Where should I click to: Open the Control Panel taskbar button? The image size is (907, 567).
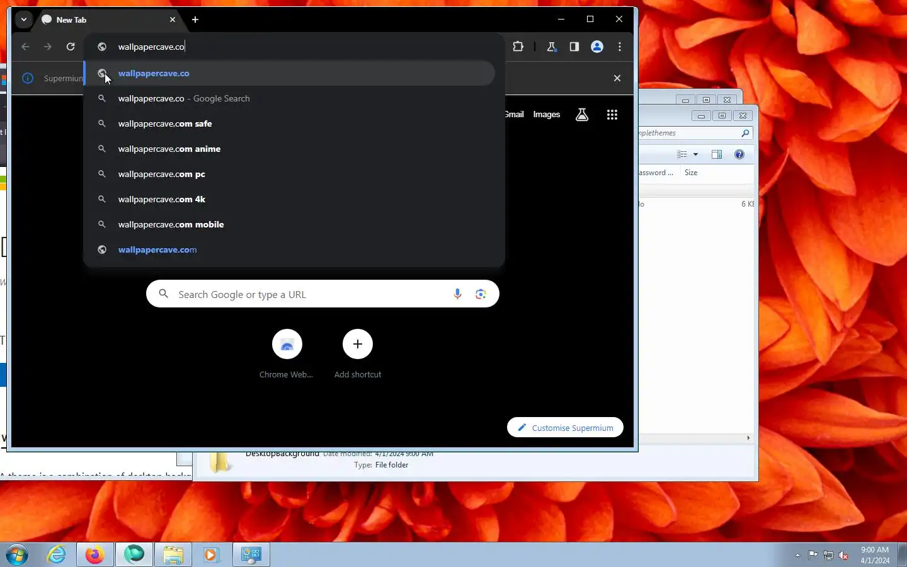click(251, 555)
